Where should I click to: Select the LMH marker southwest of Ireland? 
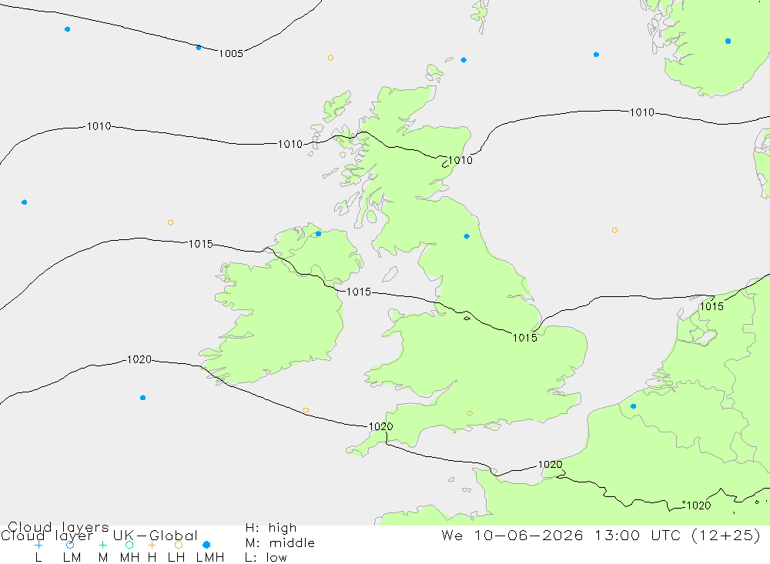[x=142, y=398]
